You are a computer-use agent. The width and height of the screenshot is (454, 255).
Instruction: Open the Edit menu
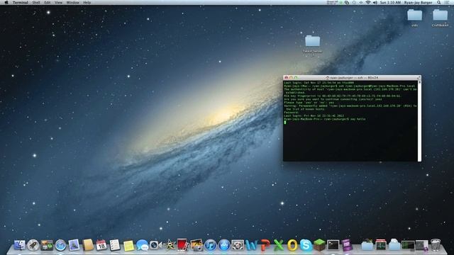[x=48, y=2]
